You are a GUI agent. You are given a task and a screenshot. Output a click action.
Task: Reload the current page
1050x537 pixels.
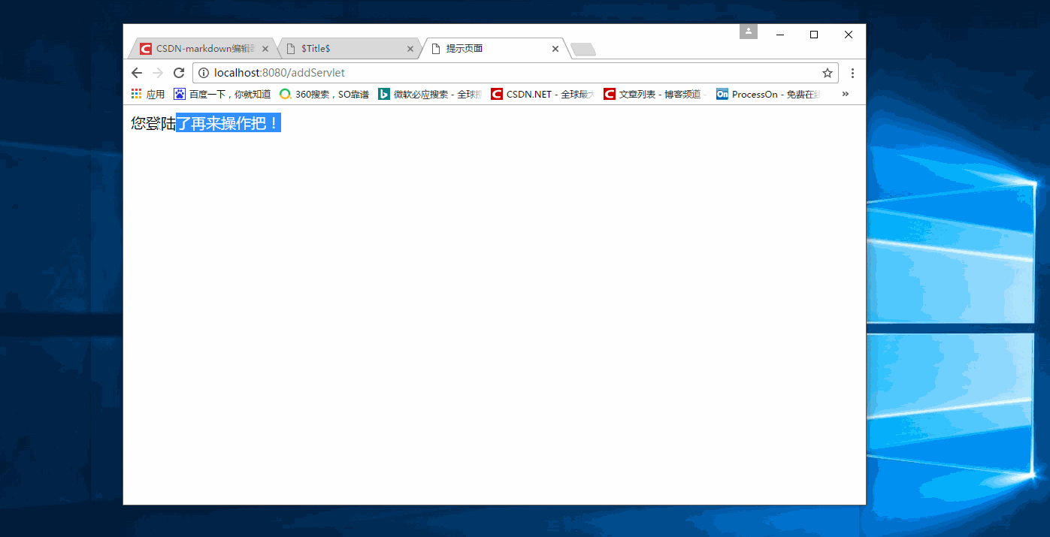[179, 73]
